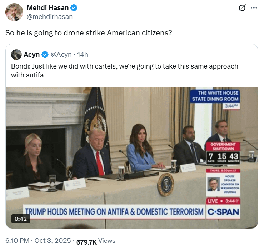
Task: Open Mehdi Hasan's profile avatar
Action: coord(14,12)
